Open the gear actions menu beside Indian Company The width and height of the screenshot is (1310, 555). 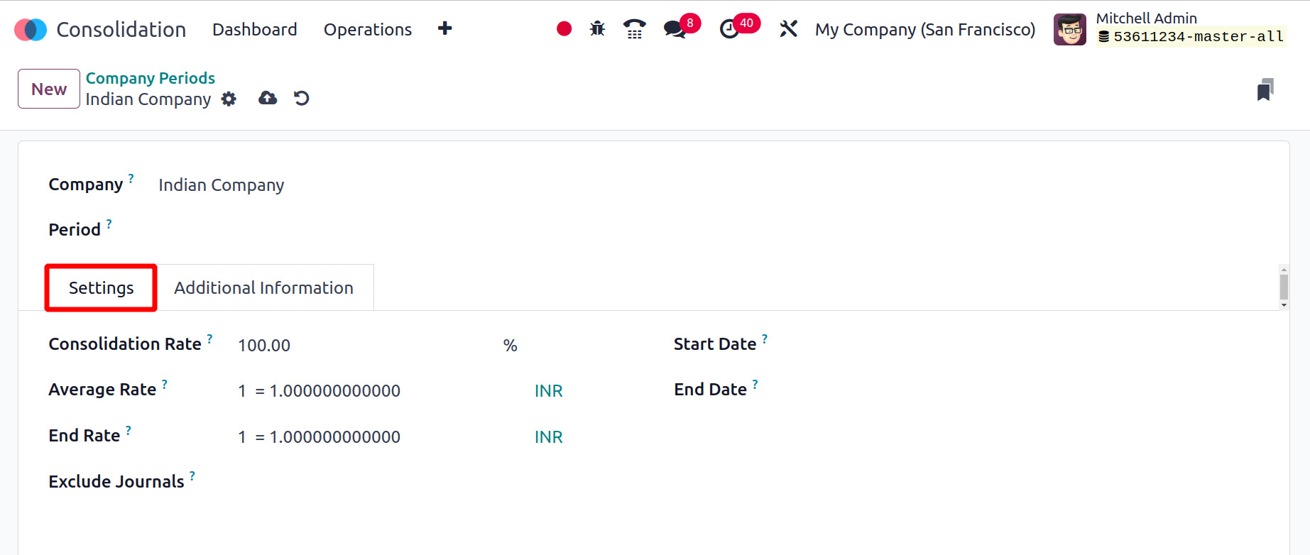coord(229,99)
